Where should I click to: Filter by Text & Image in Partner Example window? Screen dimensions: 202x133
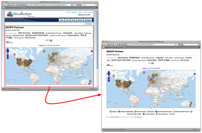tap(164, 60)
